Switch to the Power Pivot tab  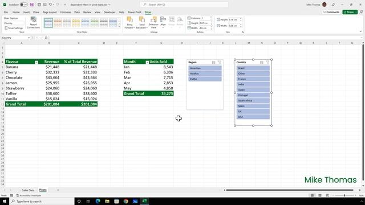[x=135, y=12]
